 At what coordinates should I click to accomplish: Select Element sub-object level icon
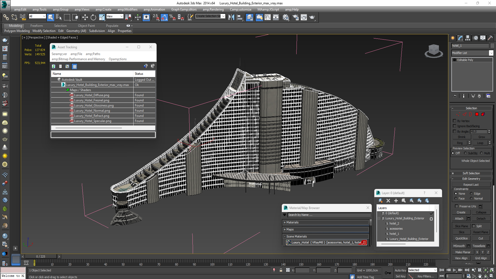pyautogui.click(x=483, y=114)
